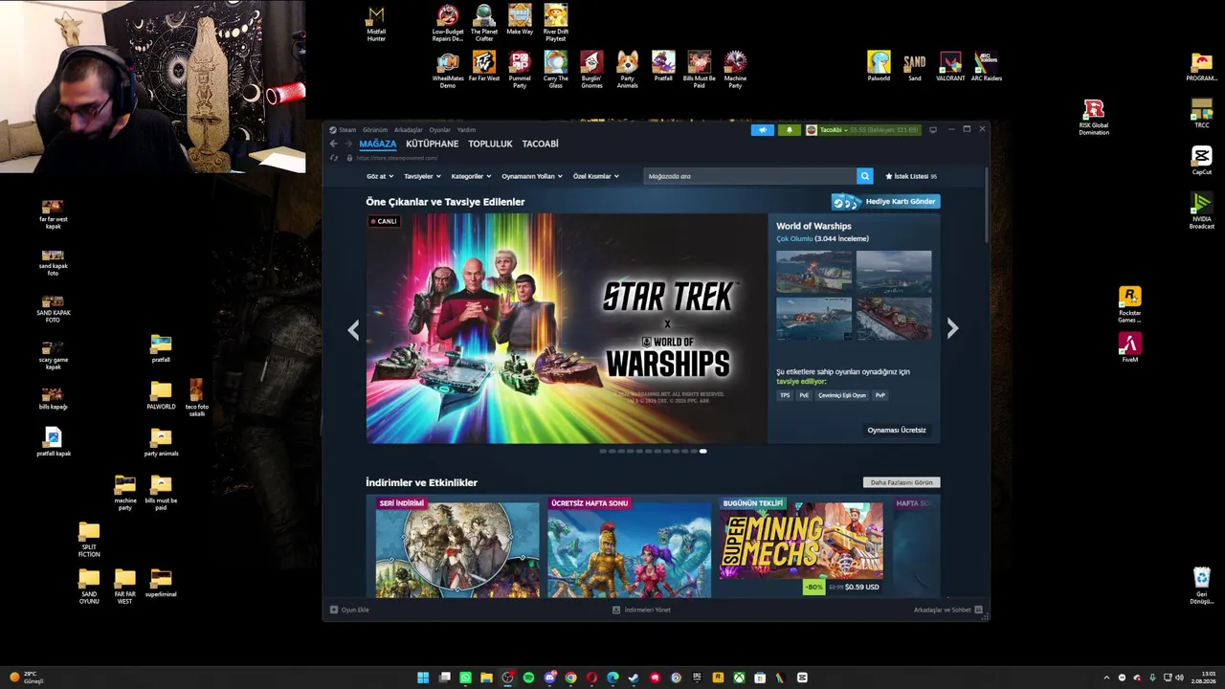Go to the previous featured carousel item

point(353,329)
